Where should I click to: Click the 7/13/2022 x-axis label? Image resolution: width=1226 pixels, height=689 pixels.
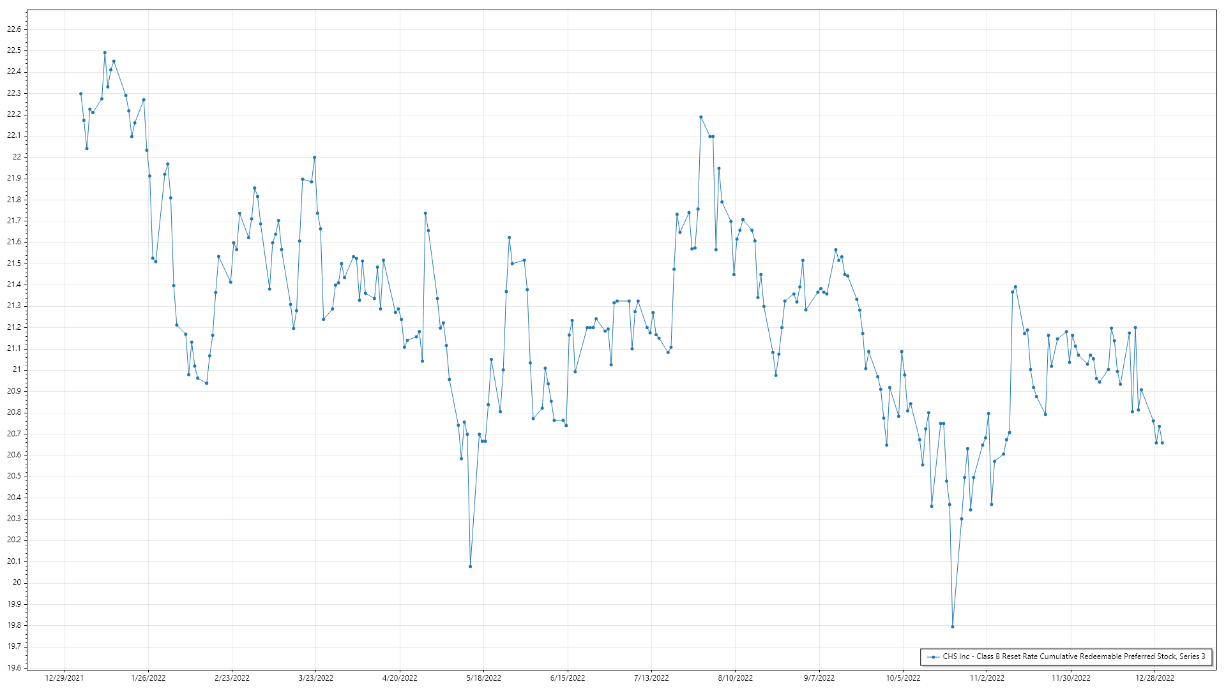[651, 678]
